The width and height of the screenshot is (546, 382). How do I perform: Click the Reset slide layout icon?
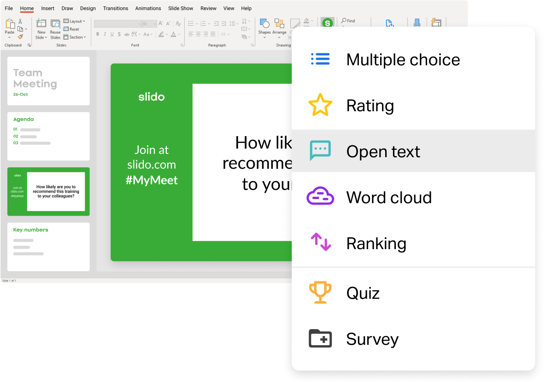pyautogui.click(x=74, y=29)
